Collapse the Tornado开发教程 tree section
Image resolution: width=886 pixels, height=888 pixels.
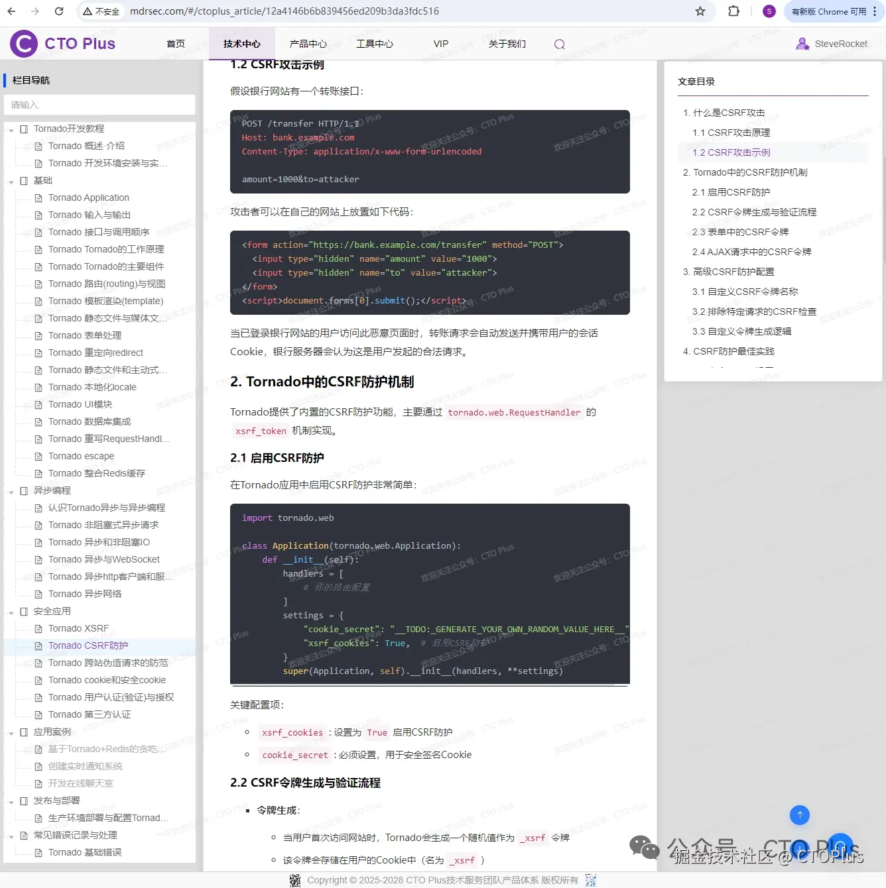click(11, 129)
